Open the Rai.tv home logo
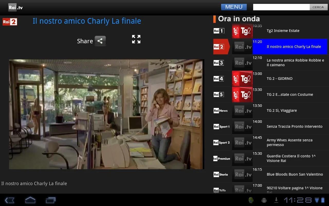 (15, 7)
